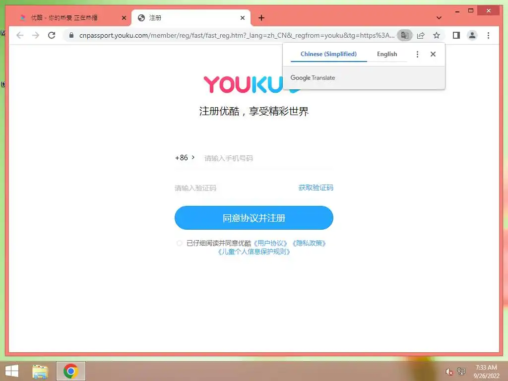Open the Windows Start menu
508x381 pixels.
(x=12, y=371)
